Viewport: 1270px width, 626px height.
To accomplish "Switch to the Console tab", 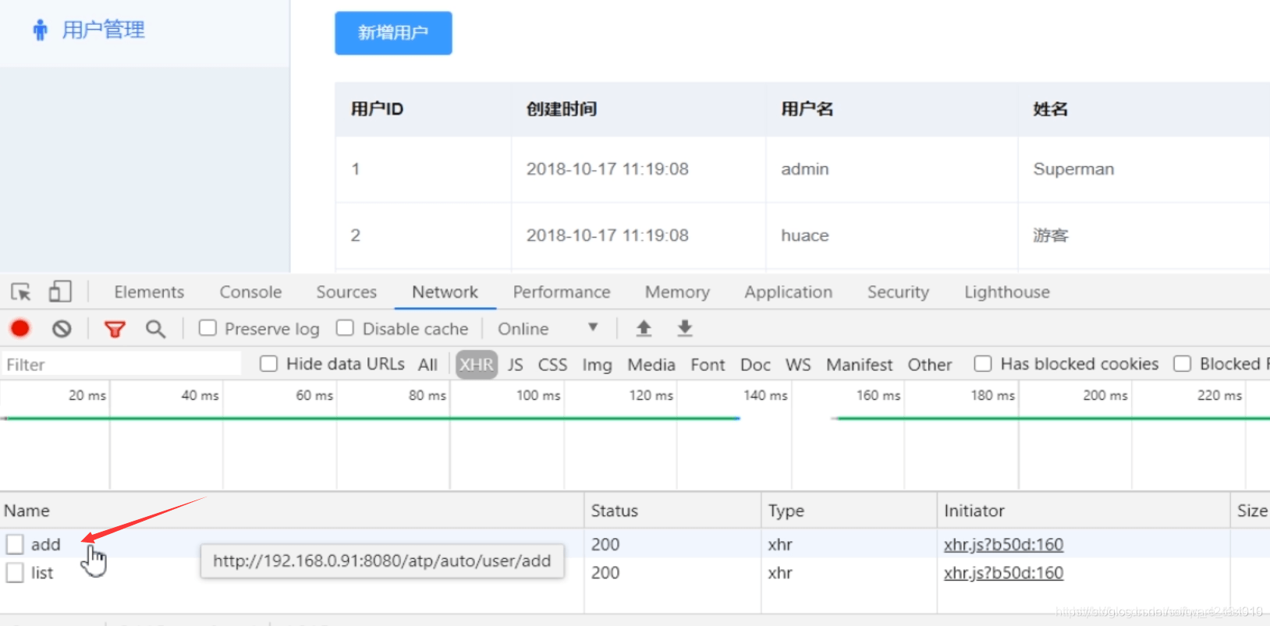I will [x=250, y=292].
